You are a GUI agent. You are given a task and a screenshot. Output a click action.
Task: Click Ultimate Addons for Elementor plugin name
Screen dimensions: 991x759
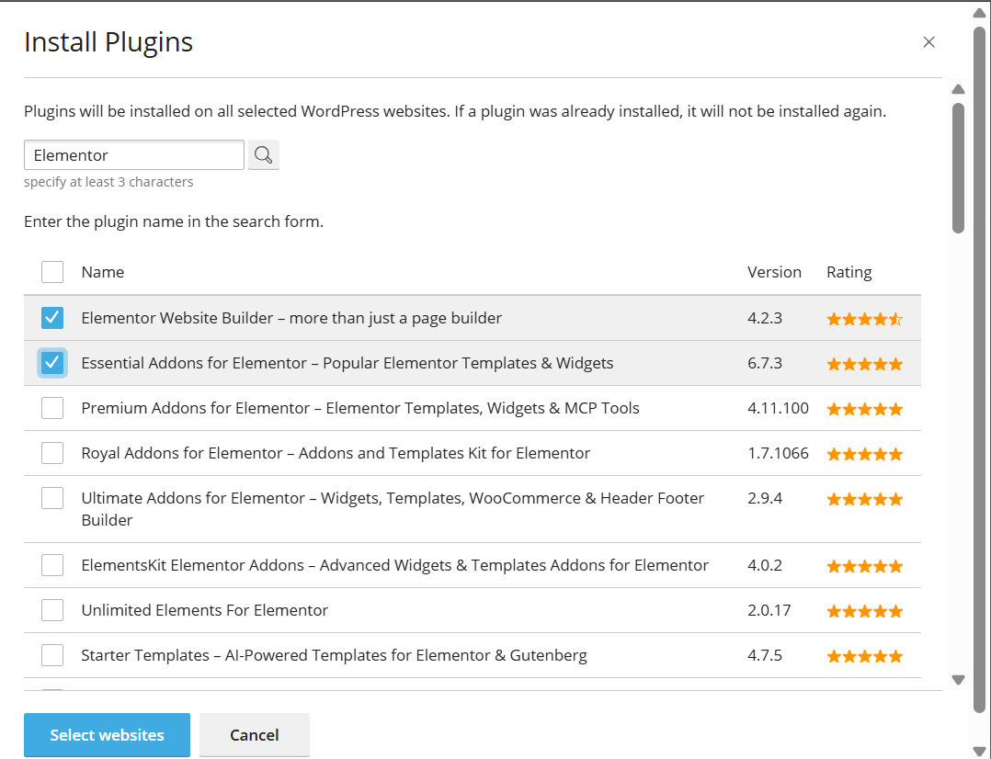[393, 509]
